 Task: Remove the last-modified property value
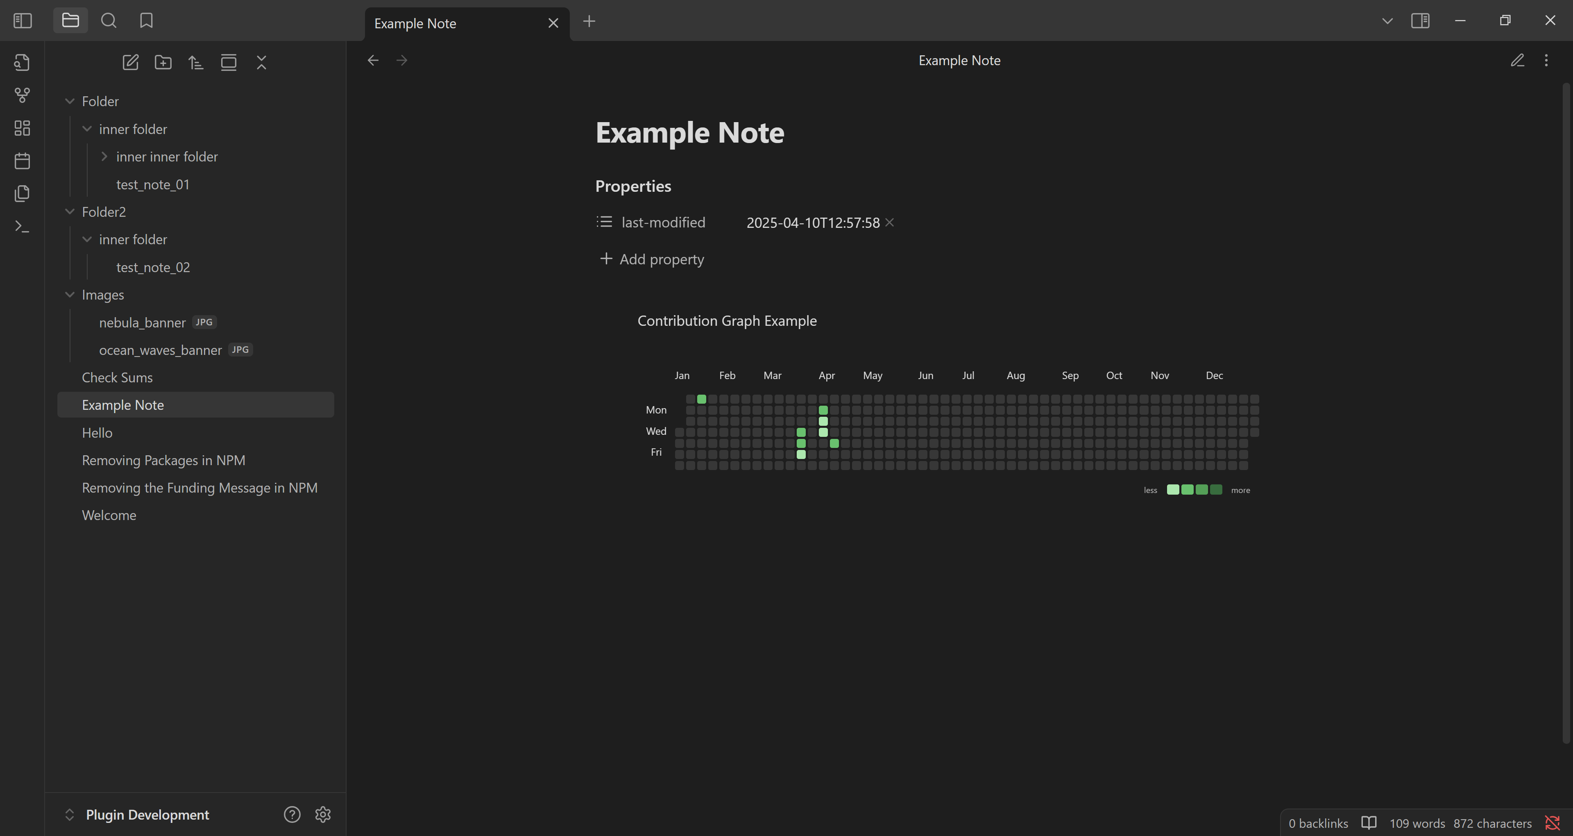click(x=889, y=223)
